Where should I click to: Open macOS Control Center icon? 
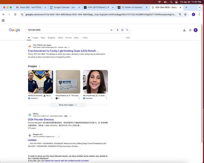point(177,2)
